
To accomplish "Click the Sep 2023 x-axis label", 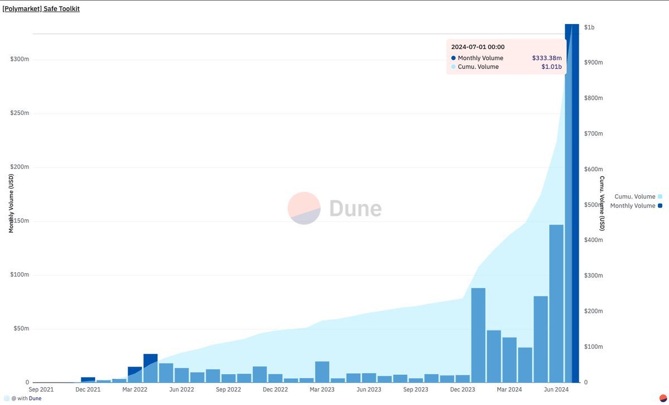I will point(416,390).
